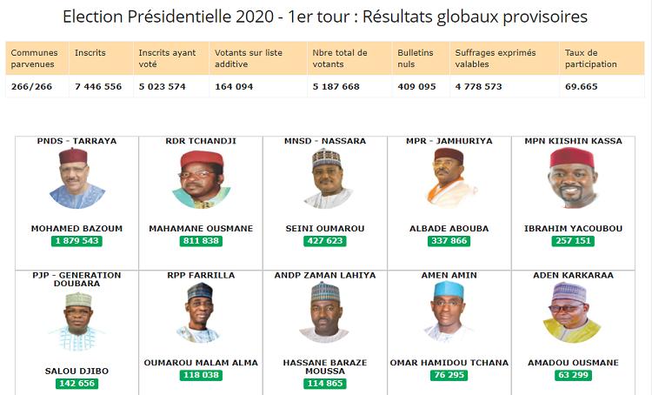Click the 257 151 votes badge
Image resolution: width=652 pixels, height=395 pixels.
click(573, 241)
